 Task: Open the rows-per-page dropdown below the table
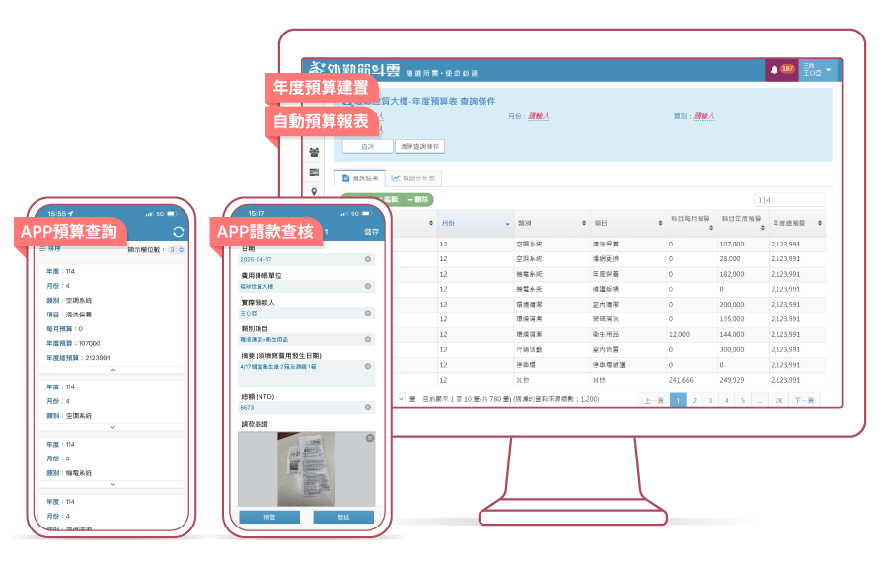[400, 399]
